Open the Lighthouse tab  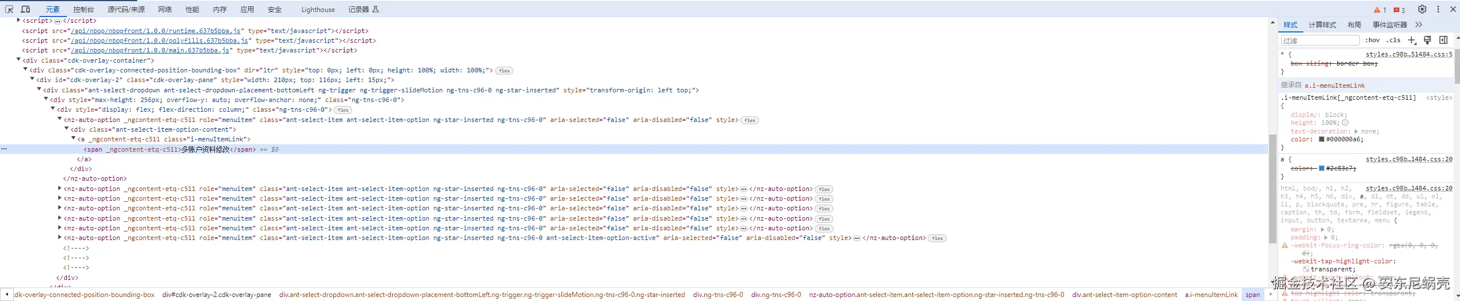(x=318, y=10)
